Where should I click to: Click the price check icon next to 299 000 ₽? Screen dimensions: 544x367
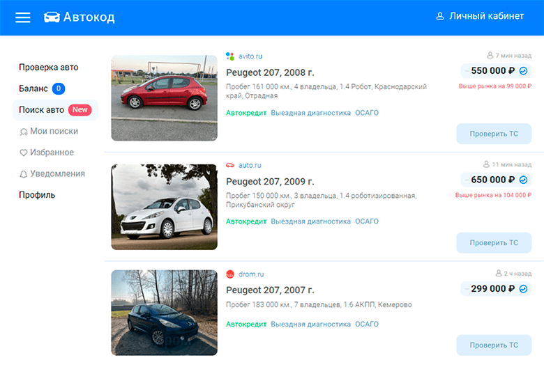[x=523, y=289]
